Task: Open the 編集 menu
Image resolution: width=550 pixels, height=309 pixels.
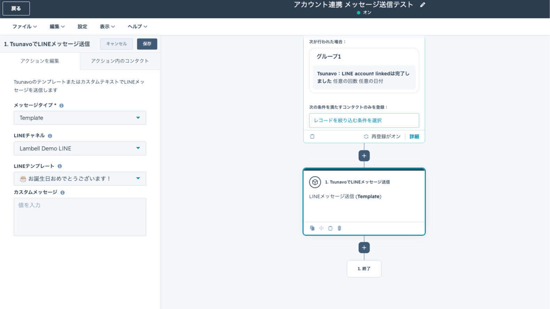Action: (57, 26)
